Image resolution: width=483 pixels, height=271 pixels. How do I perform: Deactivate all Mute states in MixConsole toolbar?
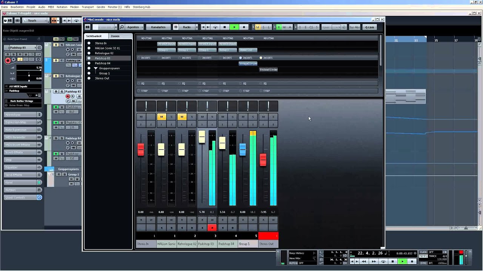pos(258,27)
